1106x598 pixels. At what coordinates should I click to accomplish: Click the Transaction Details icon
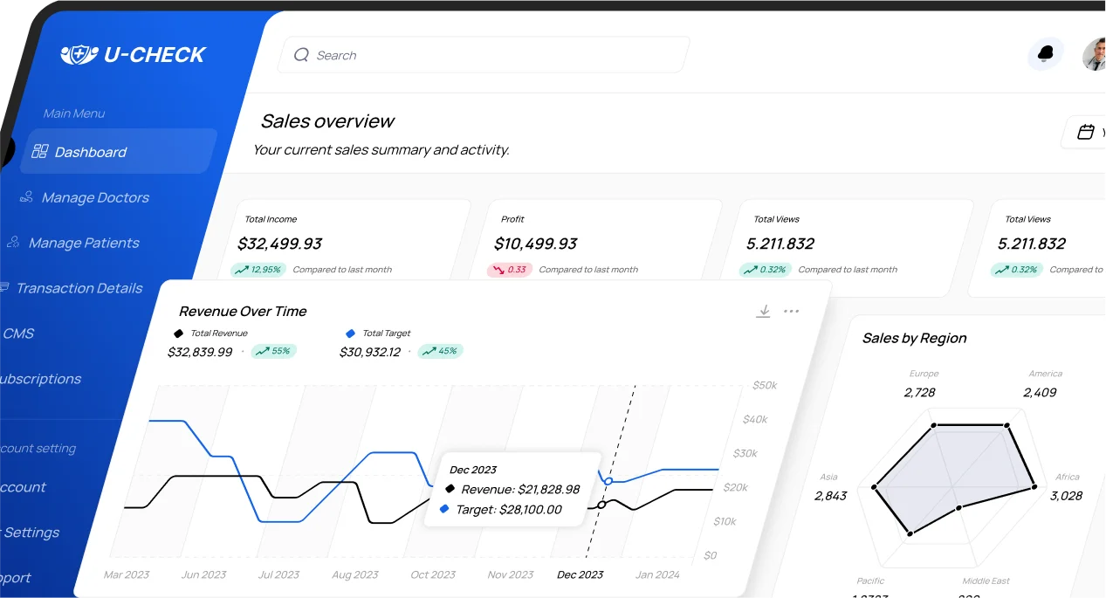[4, 287]
